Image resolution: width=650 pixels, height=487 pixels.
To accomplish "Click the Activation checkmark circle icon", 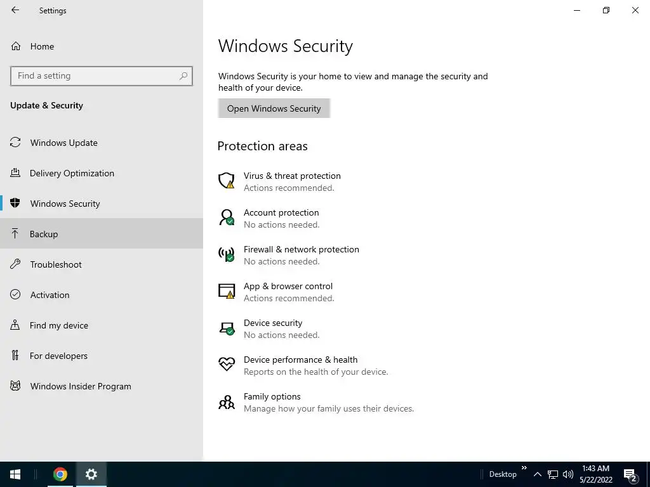I will coord(15,294).
